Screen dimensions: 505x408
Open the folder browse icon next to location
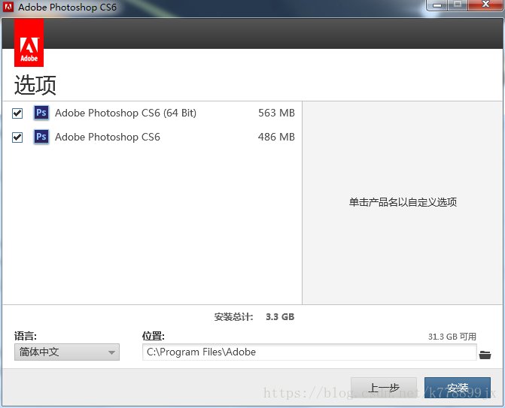click(485, 355)
